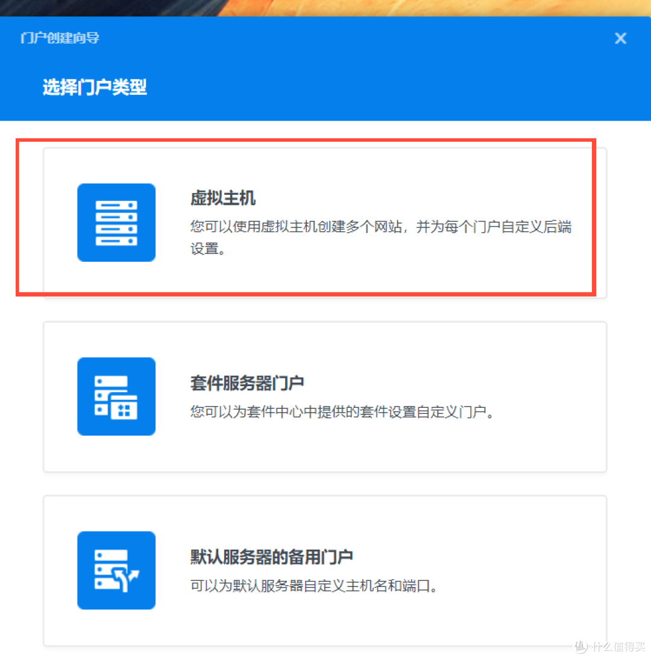The height and width of the screenshot is (660, 651).
Task: Click the alternative portal arrow icon
Action: click(x=116, y=570)
